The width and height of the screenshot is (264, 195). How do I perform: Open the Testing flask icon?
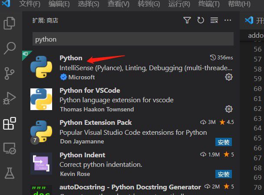point(10,173)
